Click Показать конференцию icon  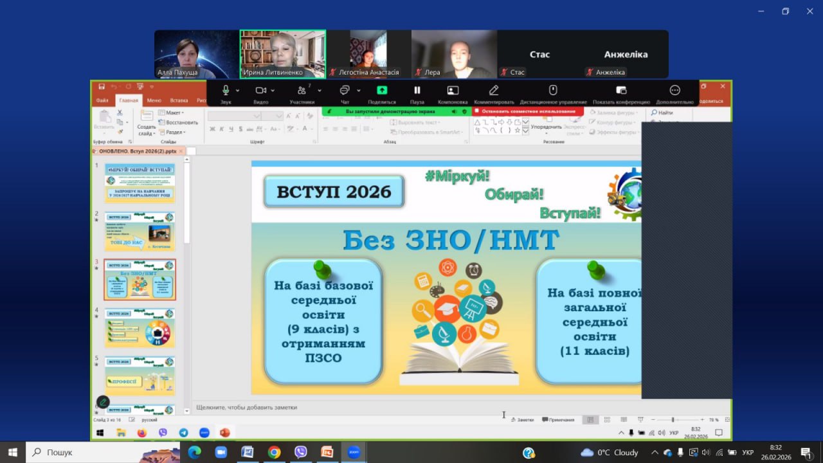621,91
